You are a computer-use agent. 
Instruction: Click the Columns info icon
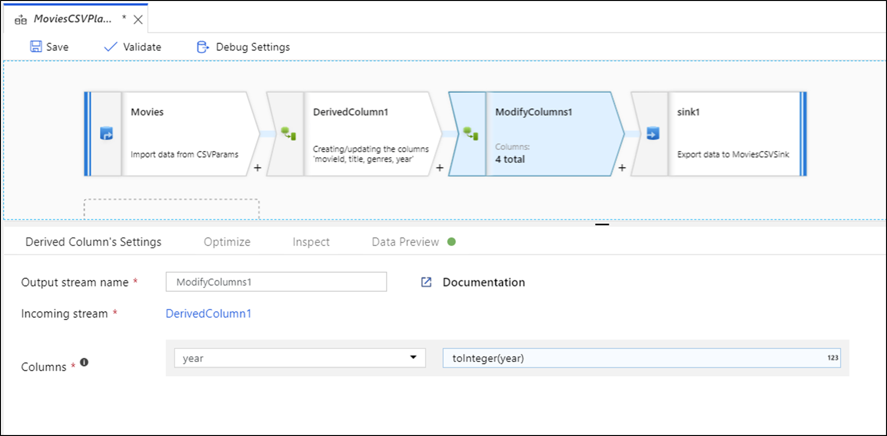(84, 362)
